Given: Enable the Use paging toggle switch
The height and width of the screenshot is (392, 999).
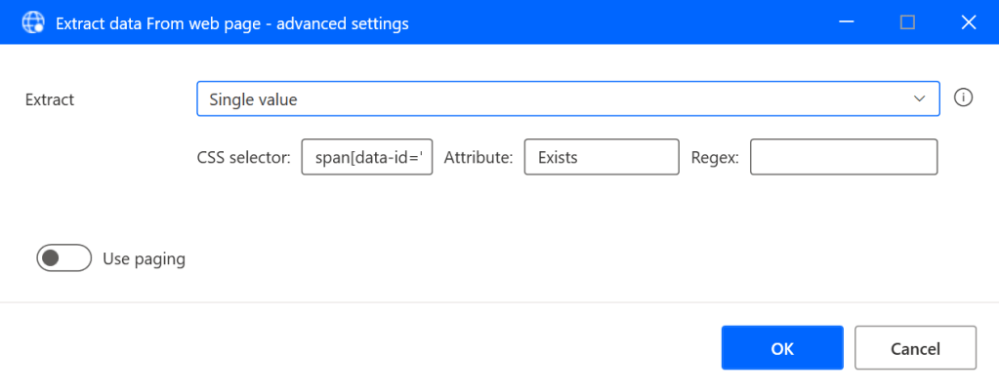Looking at the screenshot, I should click(x=62, y=258).
